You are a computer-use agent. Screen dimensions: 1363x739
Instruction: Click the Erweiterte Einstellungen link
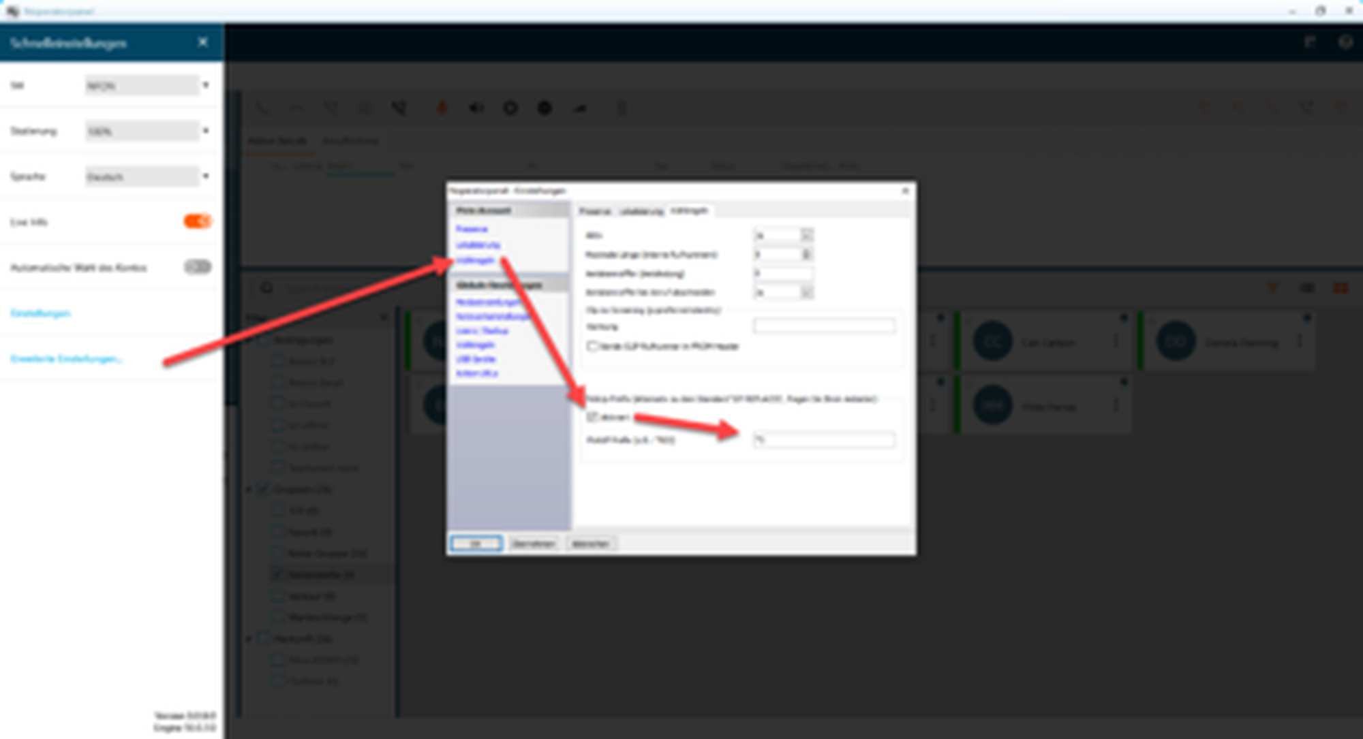pos(66,358)
